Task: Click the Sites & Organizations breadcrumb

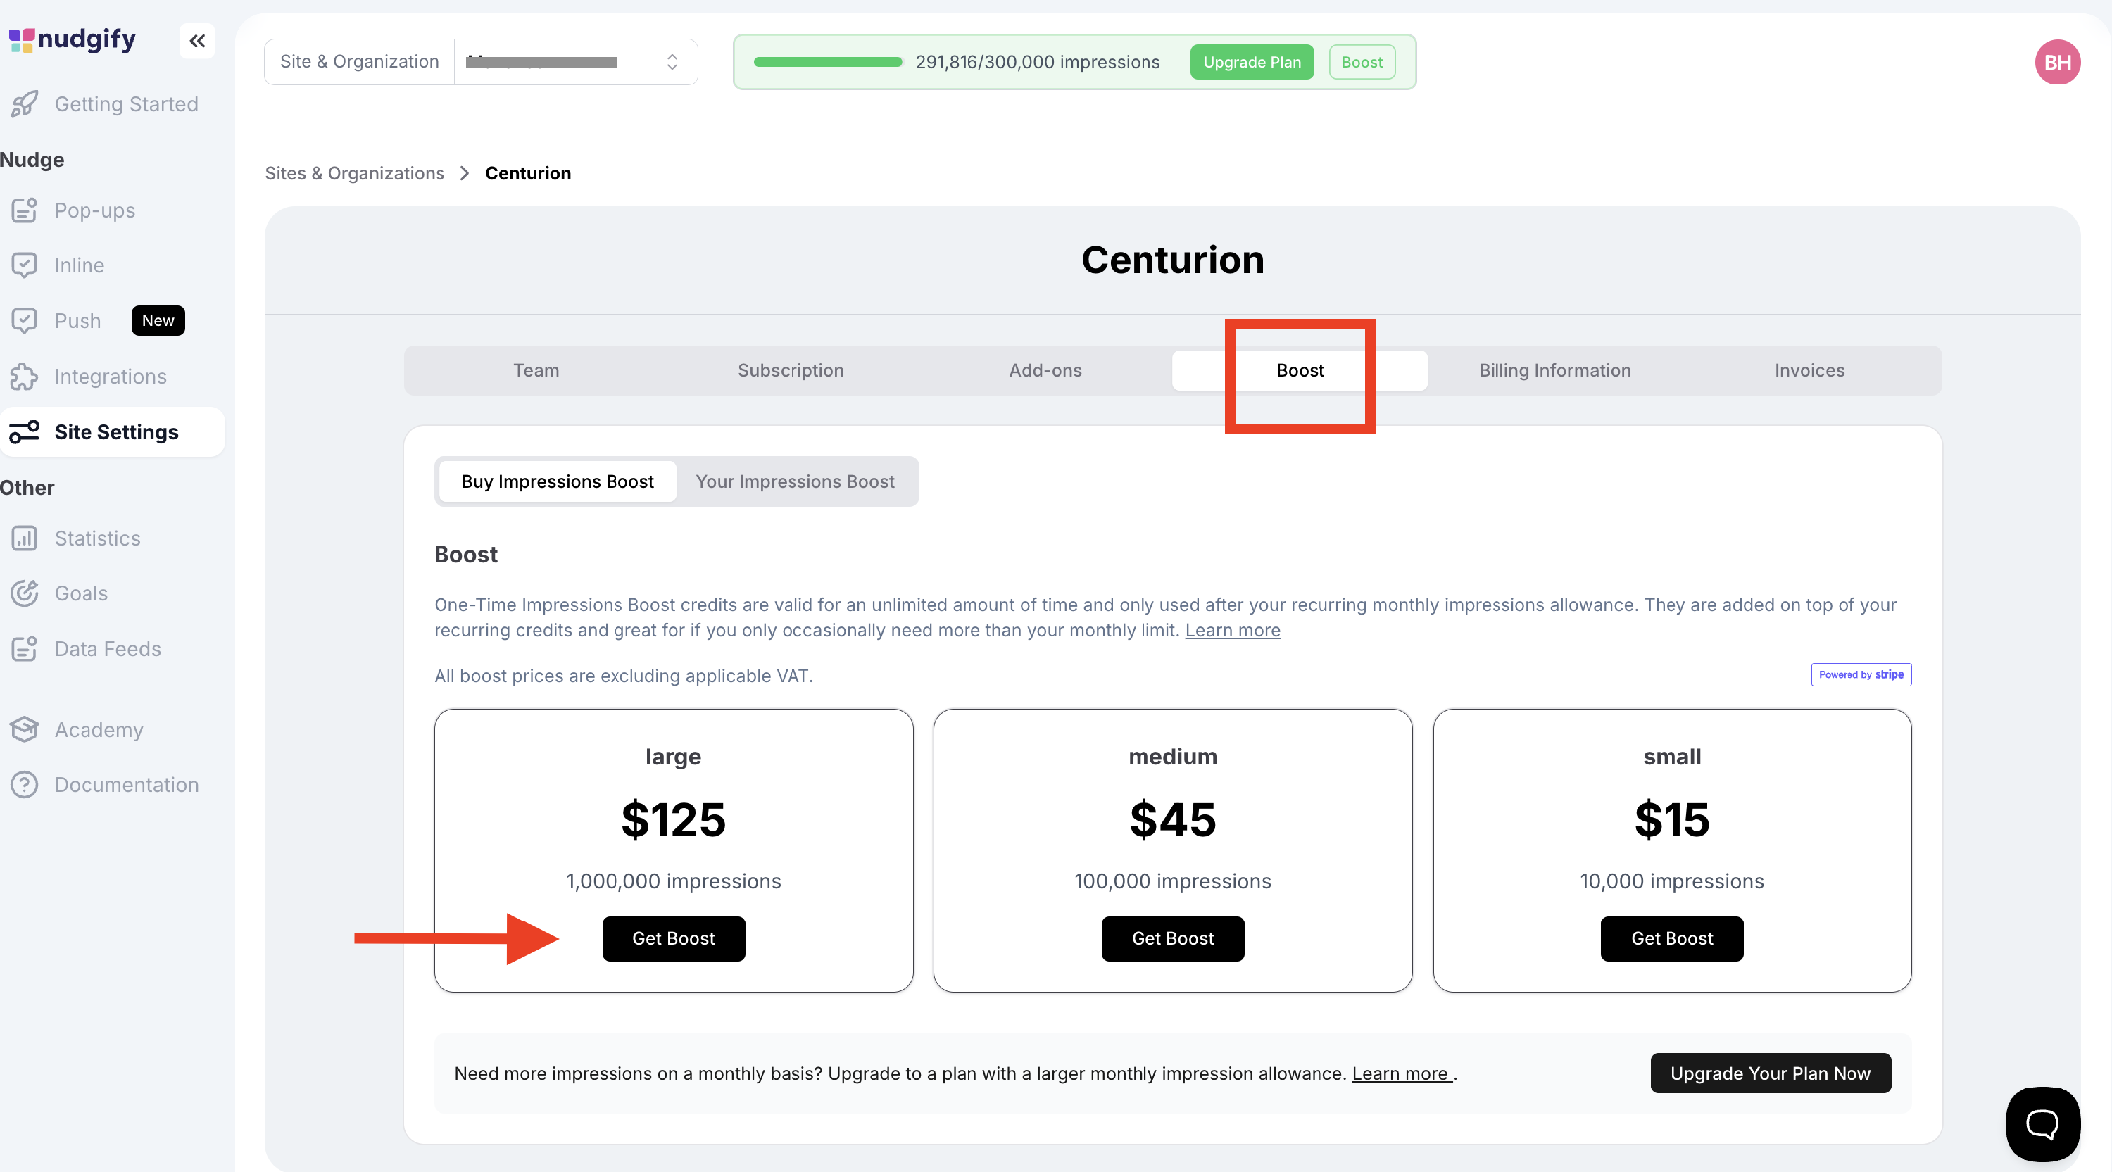Action: 354,173
